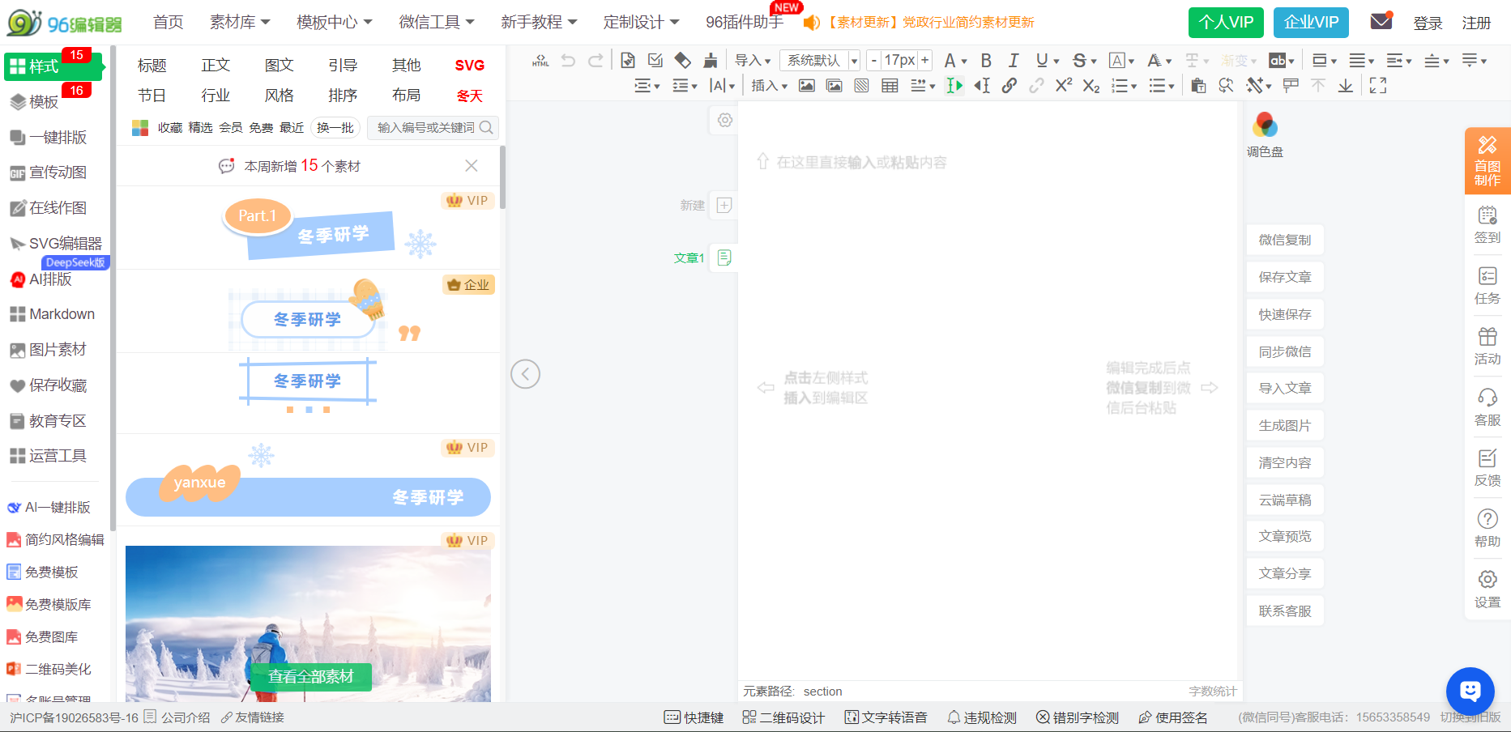Image resolution: width=1511 pixels, height=732 pixels.
Task: Toggle bold formatting with the B icon
Action: [985, 60]
